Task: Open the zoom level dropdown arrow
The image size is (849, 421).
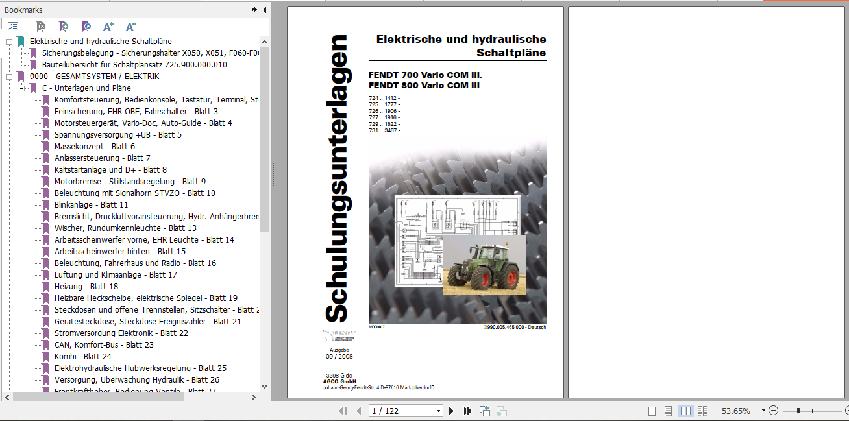Action: pyautogui.click(x=763, y=411)
